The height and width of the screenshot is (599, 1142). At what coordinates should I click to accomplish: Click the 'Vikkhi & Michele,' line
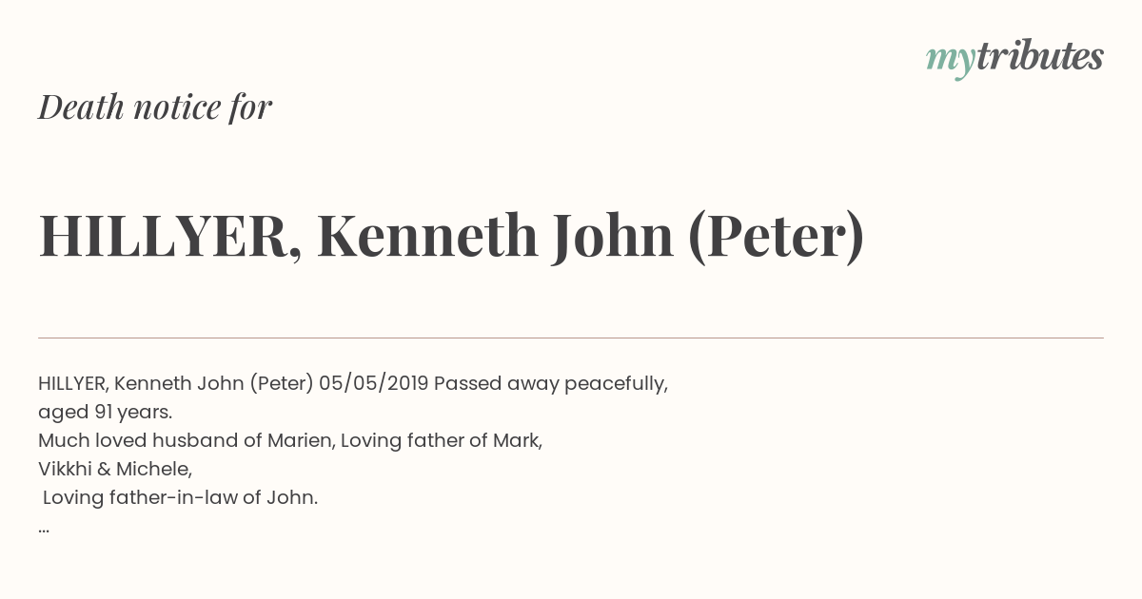click(115, 469)
